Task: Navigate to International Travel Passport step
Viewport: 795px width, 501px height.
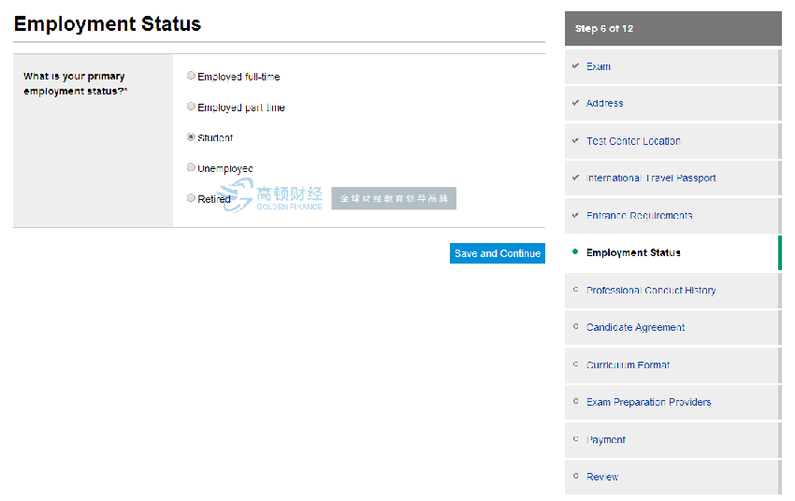Action: click(651, 179)
